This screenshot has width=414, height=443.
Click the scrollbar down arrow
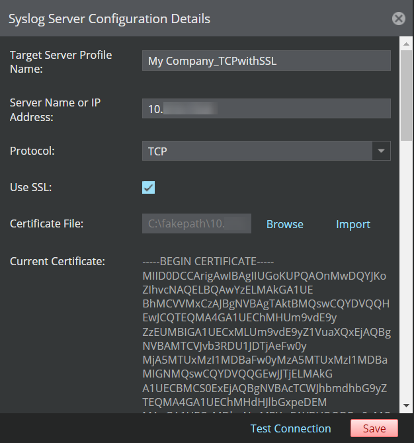click(x=406, y=405)
